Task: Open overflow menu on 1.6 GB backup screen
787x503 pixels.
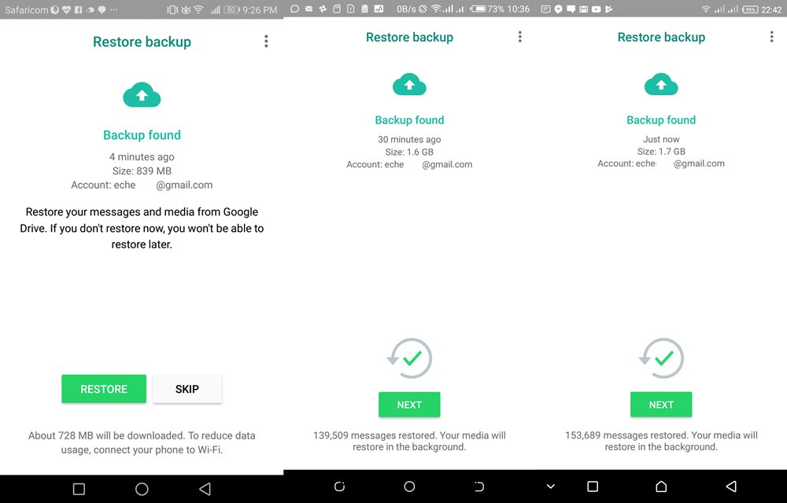Action: click(519, 37)
